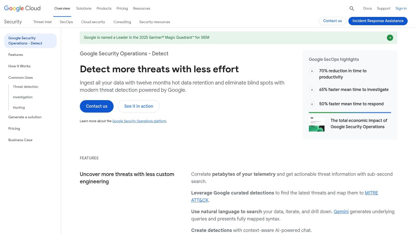This screenshot has height=234, width=416.
Task: Jump to Common Uses section
Action: [21, 77]
